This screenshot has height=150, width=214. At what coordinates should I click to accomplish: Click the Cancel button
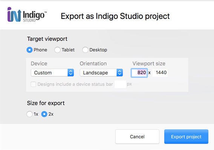click(137, 137)
